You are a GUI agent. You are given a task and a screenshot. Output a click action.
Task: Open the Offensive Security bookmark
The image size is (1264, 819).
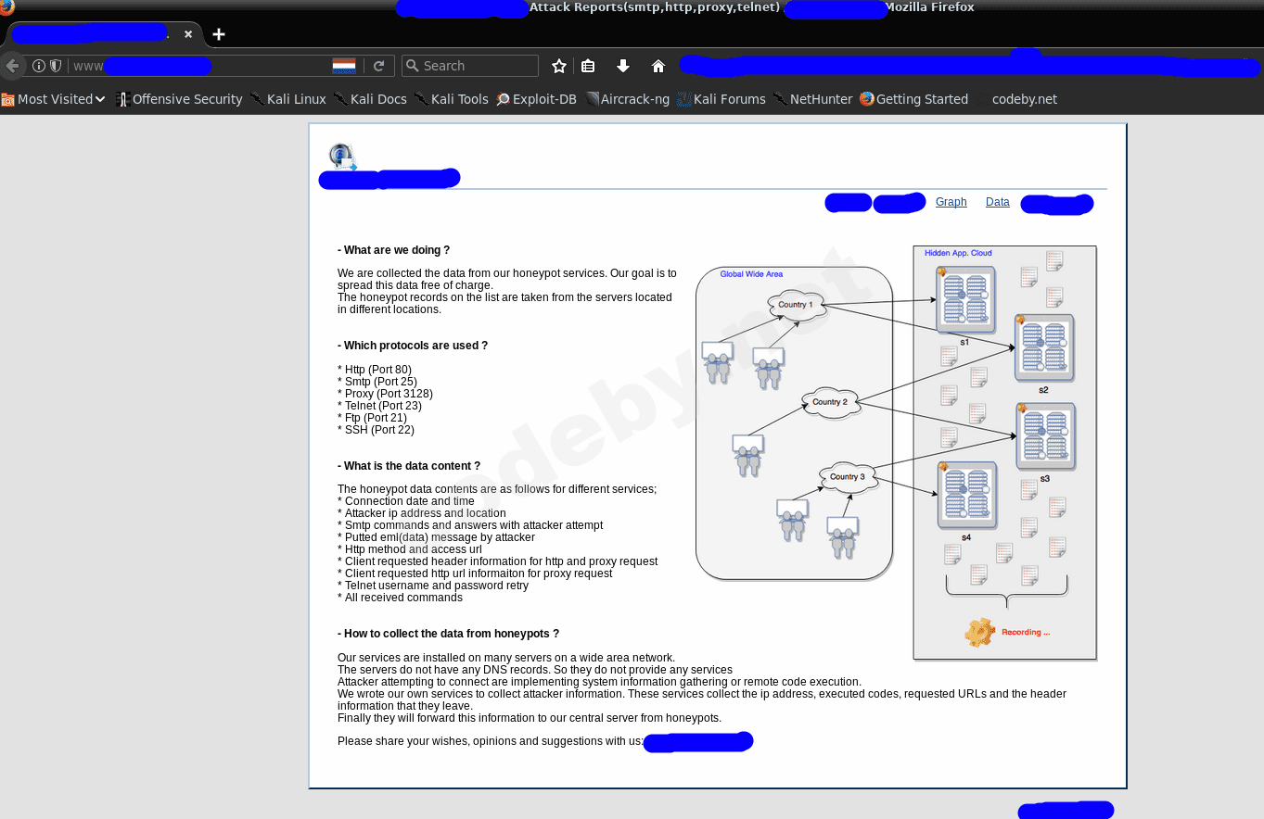click(x=179, y=99)
